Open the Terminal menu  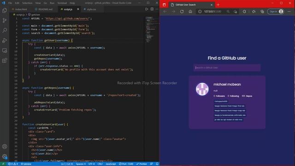pyautogui.click(x=62, y=3)
